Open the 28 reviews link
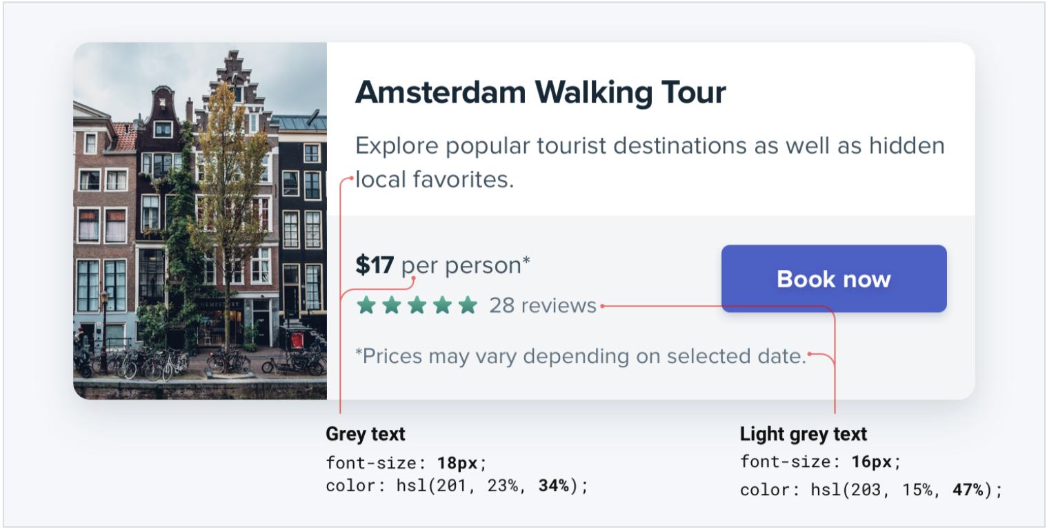The height and width of the screenshot is (529, 1047). pos(543,305)
